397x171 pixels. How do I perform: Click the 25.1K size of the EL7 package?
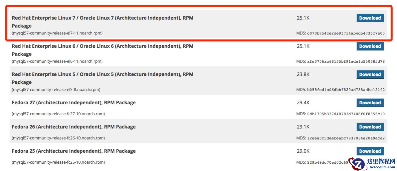click(x=303, y=18)
